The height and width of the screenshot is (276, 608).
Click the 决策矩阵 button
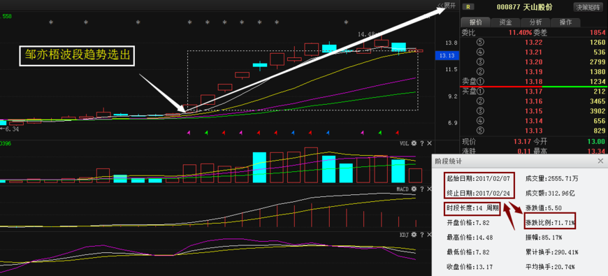click(x=588, y=7)
